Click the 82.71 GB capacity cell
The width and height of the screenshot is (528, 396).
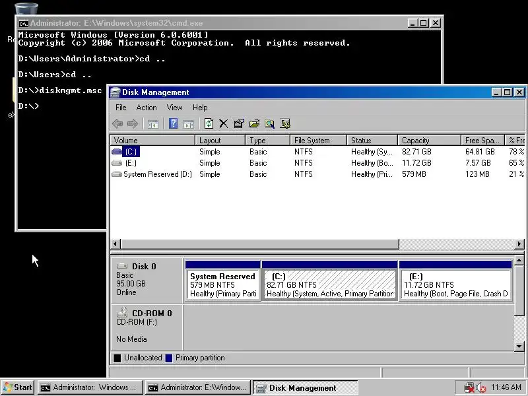pos(416,152)
